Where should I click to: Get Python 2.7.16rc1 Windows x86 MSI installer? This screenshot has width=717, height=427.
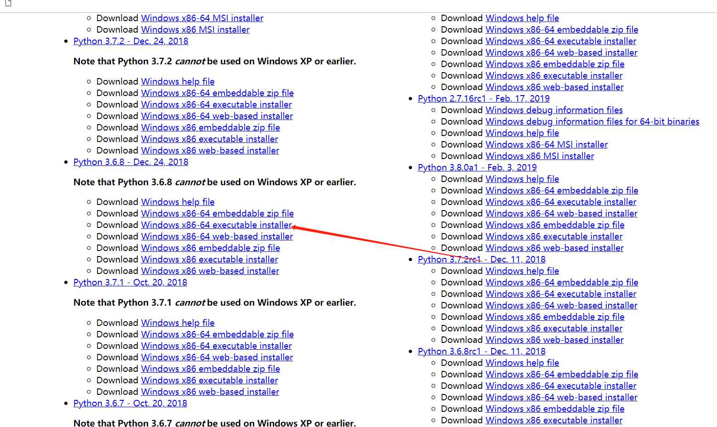pos(540,156)
